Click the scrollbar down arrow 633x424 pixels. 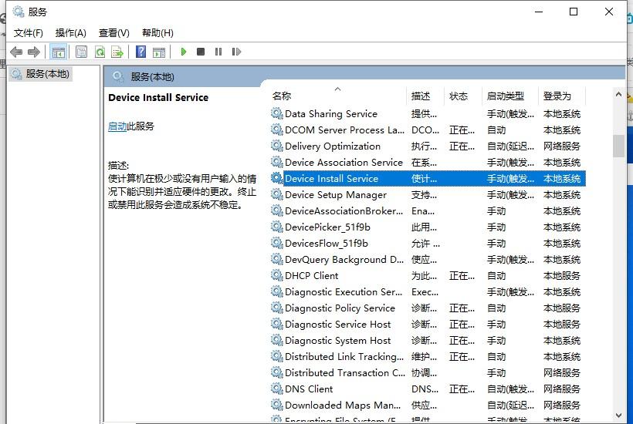tap(618, 415)
